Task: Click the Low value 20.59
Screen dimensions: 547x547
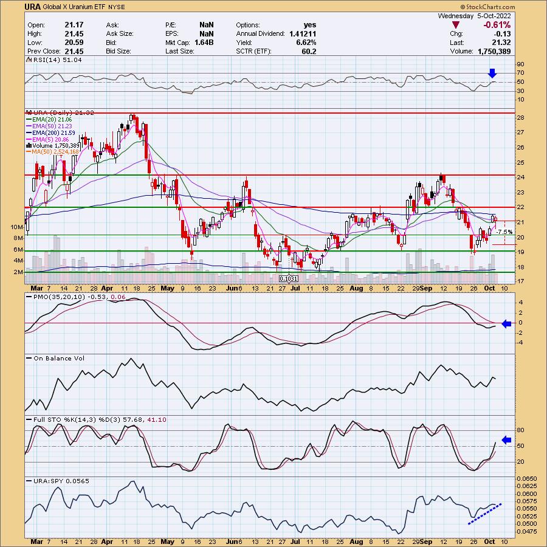Action: click(74, 43)
